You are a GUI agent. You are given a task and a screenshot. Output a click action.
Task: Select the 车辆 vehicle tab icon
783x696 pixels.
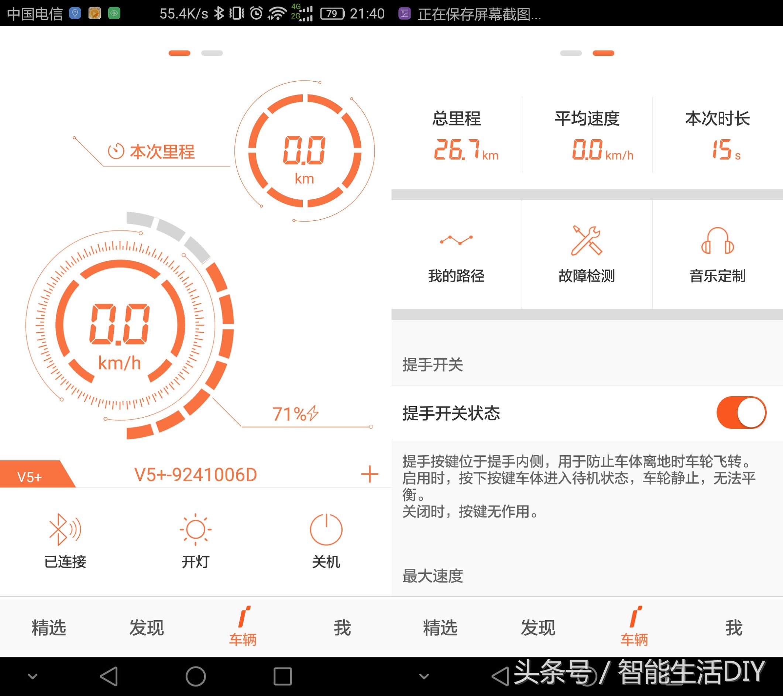(x=244, y=624)
